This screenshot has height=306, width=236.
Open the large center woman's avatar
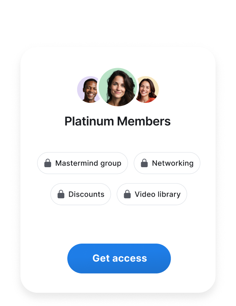click(118, 87)
